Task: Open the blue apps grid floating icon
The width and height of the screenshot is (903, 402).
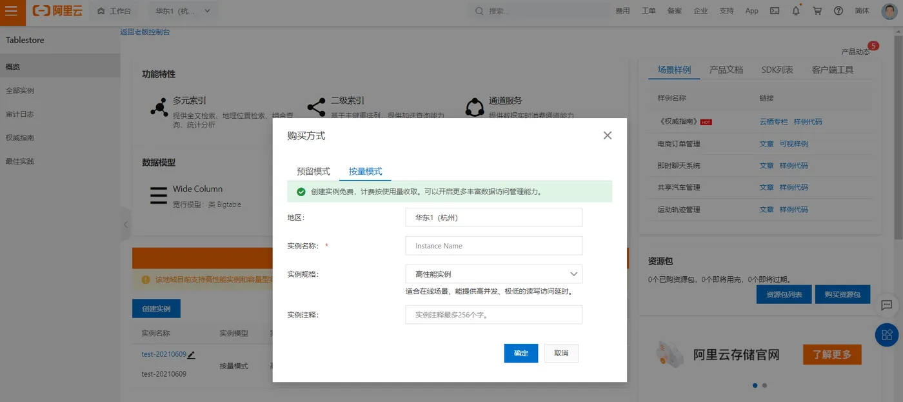Action: (x=887, y=334)
